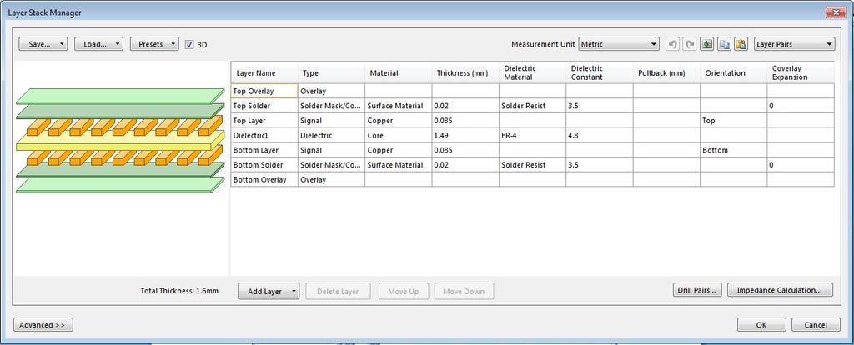Viewport: 854px width, 345px height.
Task: Click the Bottom Layer Copper material cell
Action: coord(398,150)
